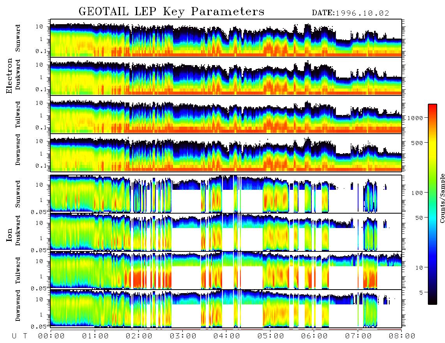
Task: Select the Electron "Tailward" panel label
Action: pyautogui.click(x=18, y=115)
